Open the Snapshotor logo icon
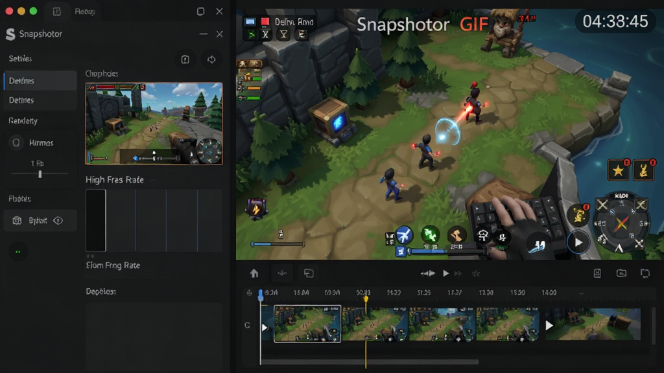The image size is (664, 373). pos(10,34)
